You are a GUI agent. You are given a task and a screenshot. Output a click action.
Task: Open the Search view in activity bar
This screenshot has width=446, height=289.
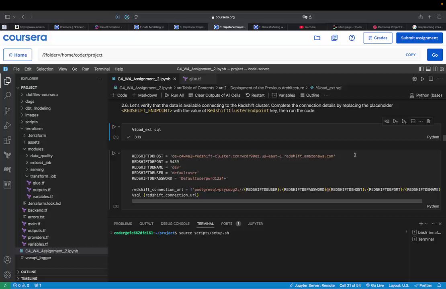[7, 96]
